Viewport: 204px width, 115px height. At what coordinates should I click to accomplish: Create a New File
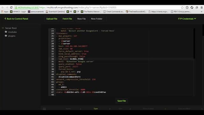coord(82,19)
